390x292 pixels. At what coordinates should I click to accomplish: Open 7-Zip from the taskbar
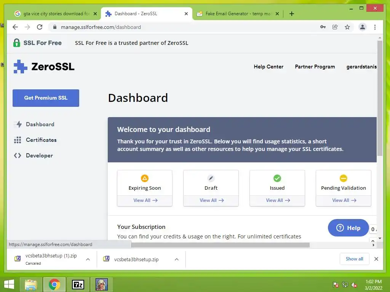pyautogui.click(x=78, y=284)
